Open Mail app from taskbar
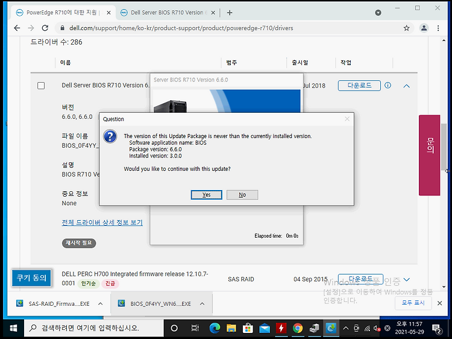 (265, 328)
